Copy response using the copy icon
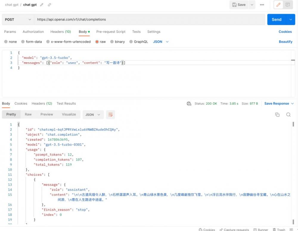 (277, 115)
